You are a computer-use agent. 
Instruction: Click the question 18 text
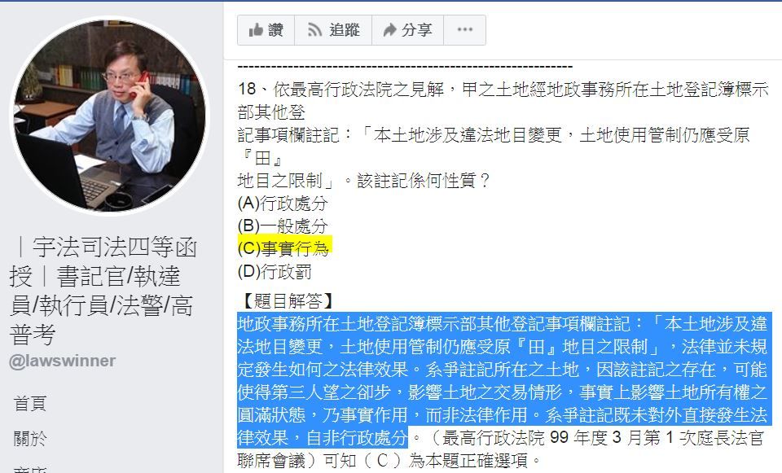[503, 134]
